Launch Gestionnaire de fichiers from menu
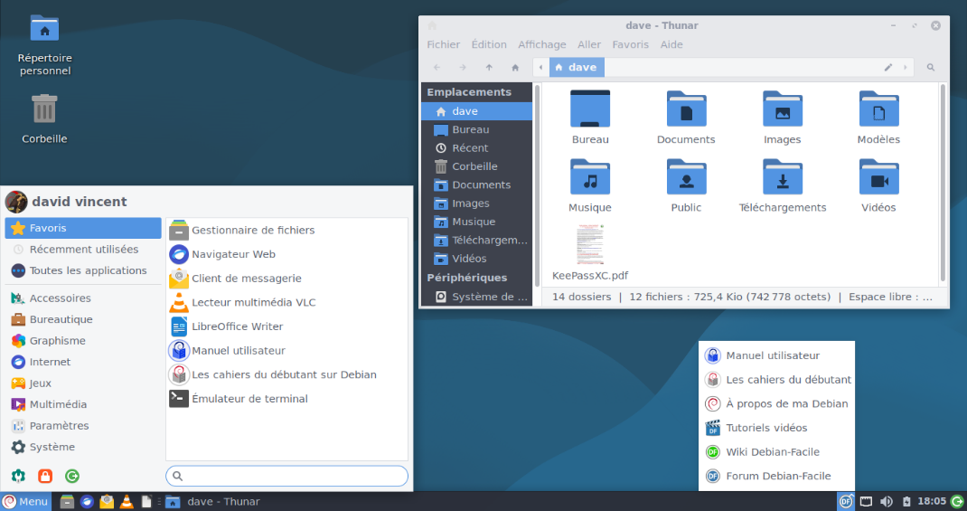967x511 pixels. (286, 231)
